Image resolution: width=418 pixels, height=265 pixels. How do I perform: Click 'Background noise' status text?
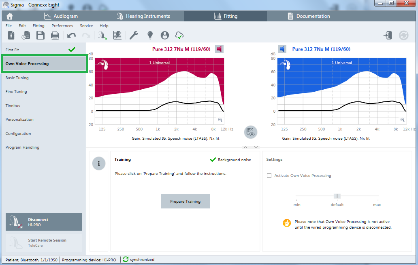coord(235,160)
